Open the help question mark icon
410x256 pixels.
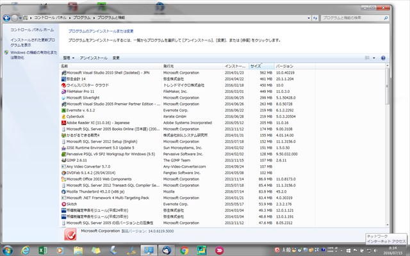(x=383, y=58)
